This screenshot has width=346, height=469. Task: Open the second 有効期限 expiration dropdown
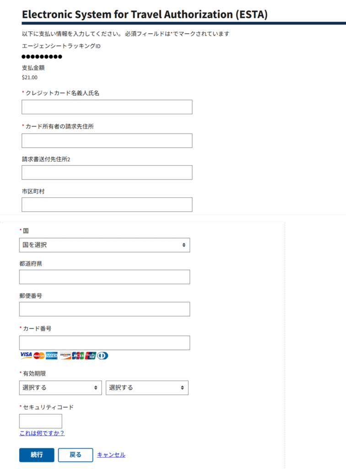(x=147, y=387)
